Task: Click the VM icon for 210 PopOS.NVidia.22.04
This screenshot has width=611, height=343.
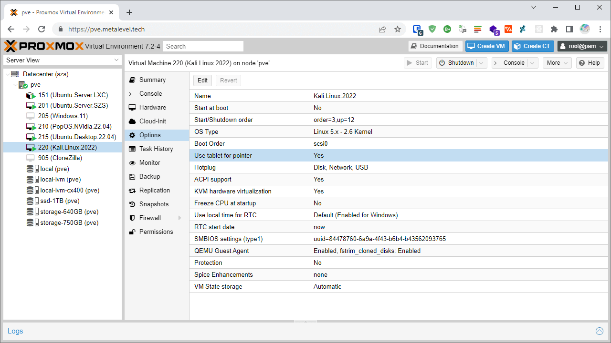Action: coord(31,127)
